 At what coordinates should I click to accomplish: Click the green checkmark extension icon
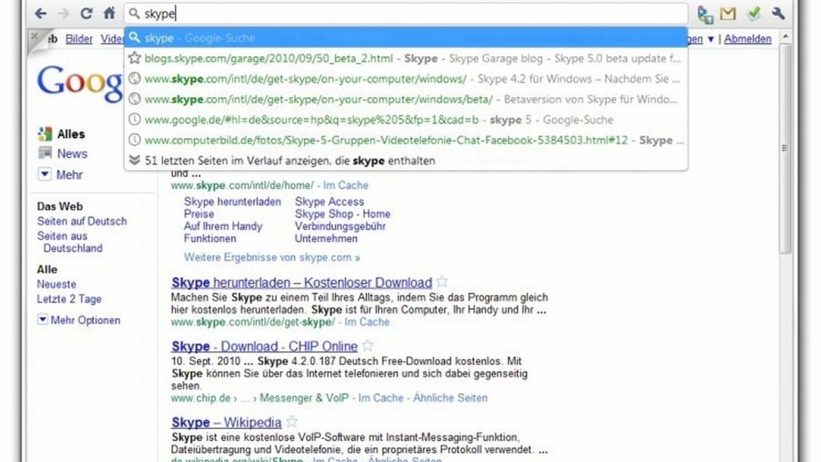click(753, 13)
